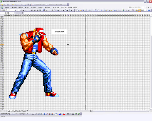This screenshot has height=121, width=152.
Task: Select the Rectangle drawing tool
Action: click(33, 114)
